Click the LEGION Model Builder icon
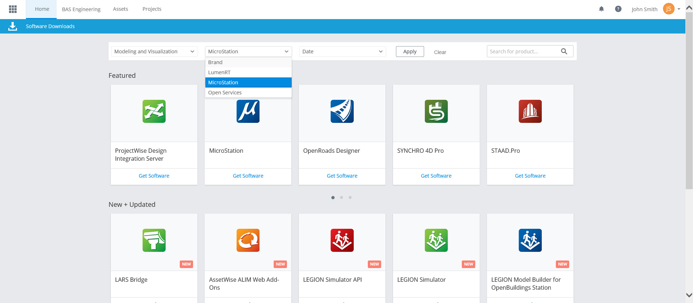693x303 pixels. [x=530, y=240]
